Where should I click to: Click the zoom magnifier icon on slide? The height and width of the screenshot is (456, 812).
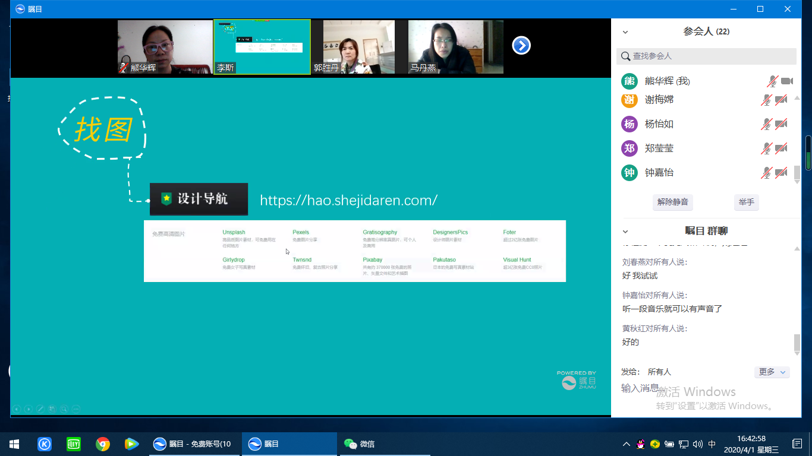[64, 408]
